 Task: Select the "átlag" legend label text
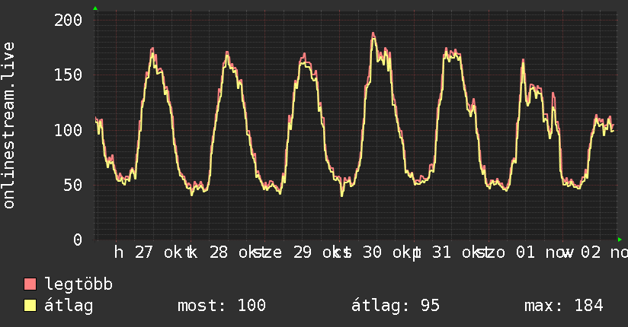click(x=69, y=306)
